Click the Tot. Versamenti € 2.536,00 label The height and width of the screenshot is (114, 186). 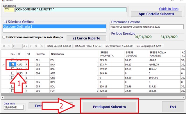[x=119, y=46]
